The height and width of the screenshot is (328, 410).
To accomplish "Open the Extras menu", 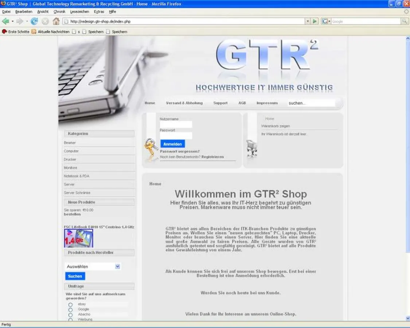I will coord(99,11).
